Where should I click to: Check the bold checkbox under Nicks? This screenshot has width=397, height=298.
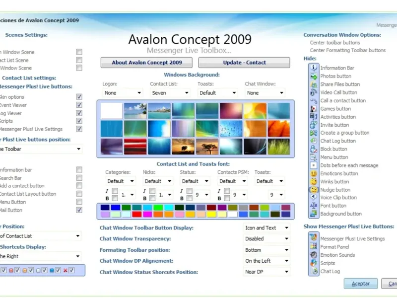point(152,198)
